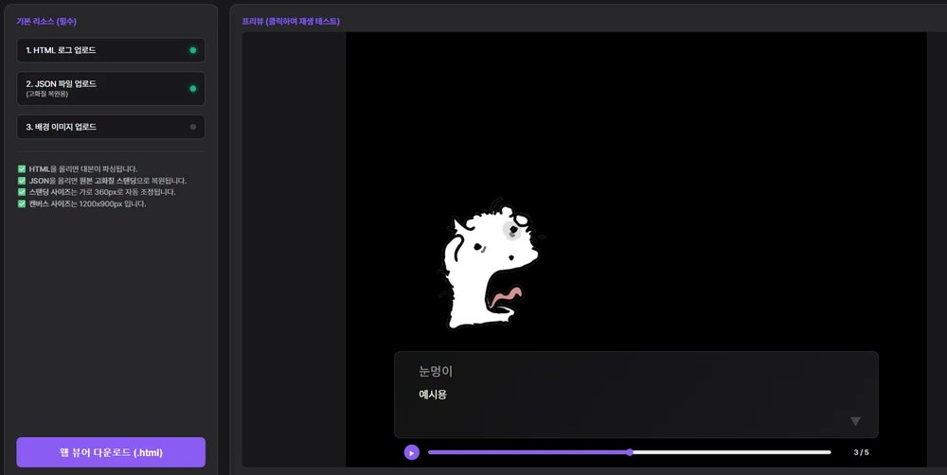Click the HTML 로그 업로드 button
The width and height of the screenshot is (947, 475).
[111, 50]
